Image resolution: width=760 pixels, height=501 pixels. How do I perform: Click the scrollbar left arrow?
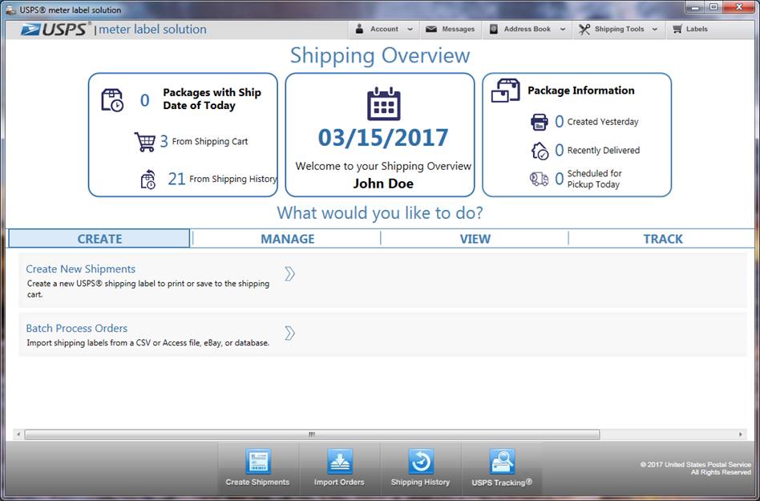(x=18, y=434)
